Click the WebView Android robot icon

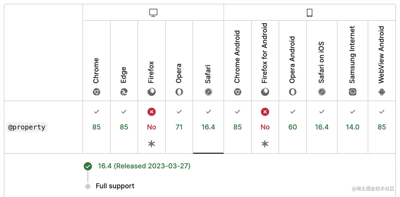[x=382, y=92]
